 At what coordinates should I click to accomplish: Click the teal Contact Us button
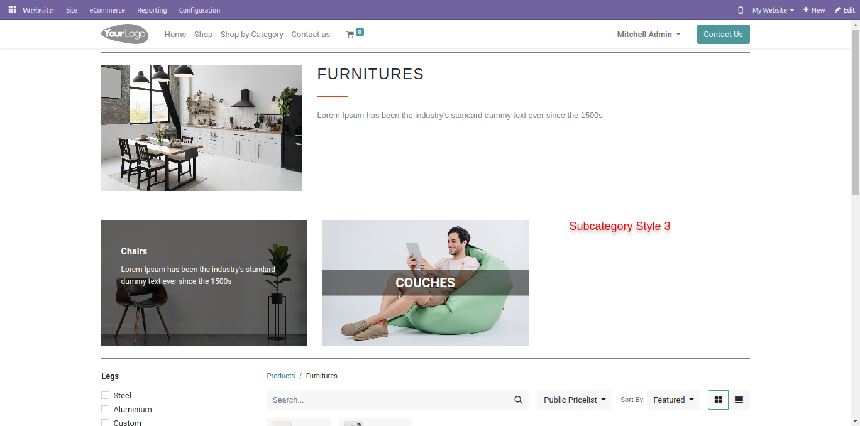pyautogui.click(x=723, y=35)
